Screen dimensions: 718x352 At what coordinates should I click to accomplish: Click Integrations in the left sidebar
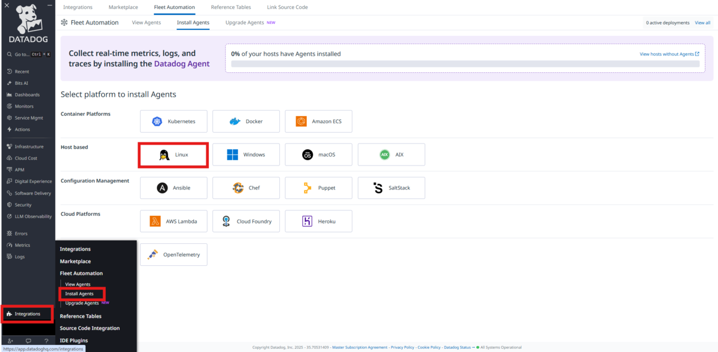(28, 314)
